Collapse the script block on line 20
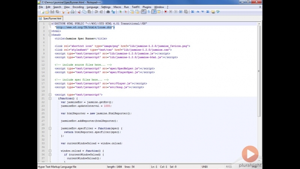Screen dimensions: 300x169 pyautogui.click(x=50, y=95)
